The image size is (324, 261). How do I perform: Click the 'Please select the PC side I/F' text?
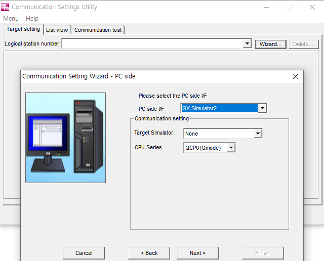[173, 96]
